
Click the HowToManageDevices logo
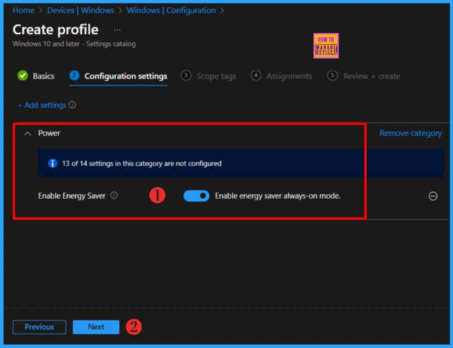coord(326,46)
